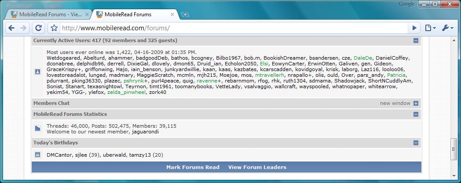
Task: Open user whitearrow's profile
Action: 383,87
